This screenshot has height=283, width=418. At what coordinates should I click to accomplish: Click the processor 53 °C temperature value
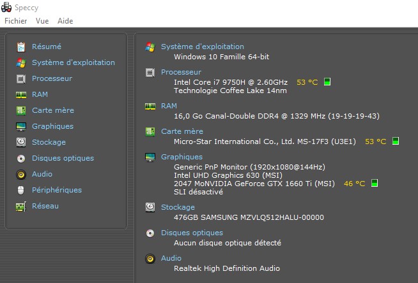307,82
